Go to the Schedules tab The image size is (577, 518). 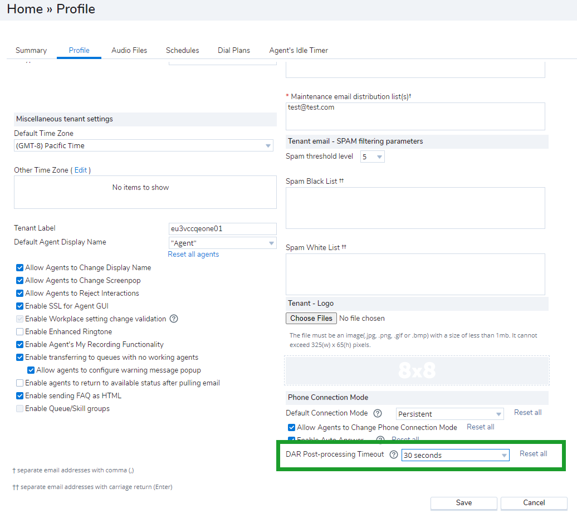tap(183, 50)
